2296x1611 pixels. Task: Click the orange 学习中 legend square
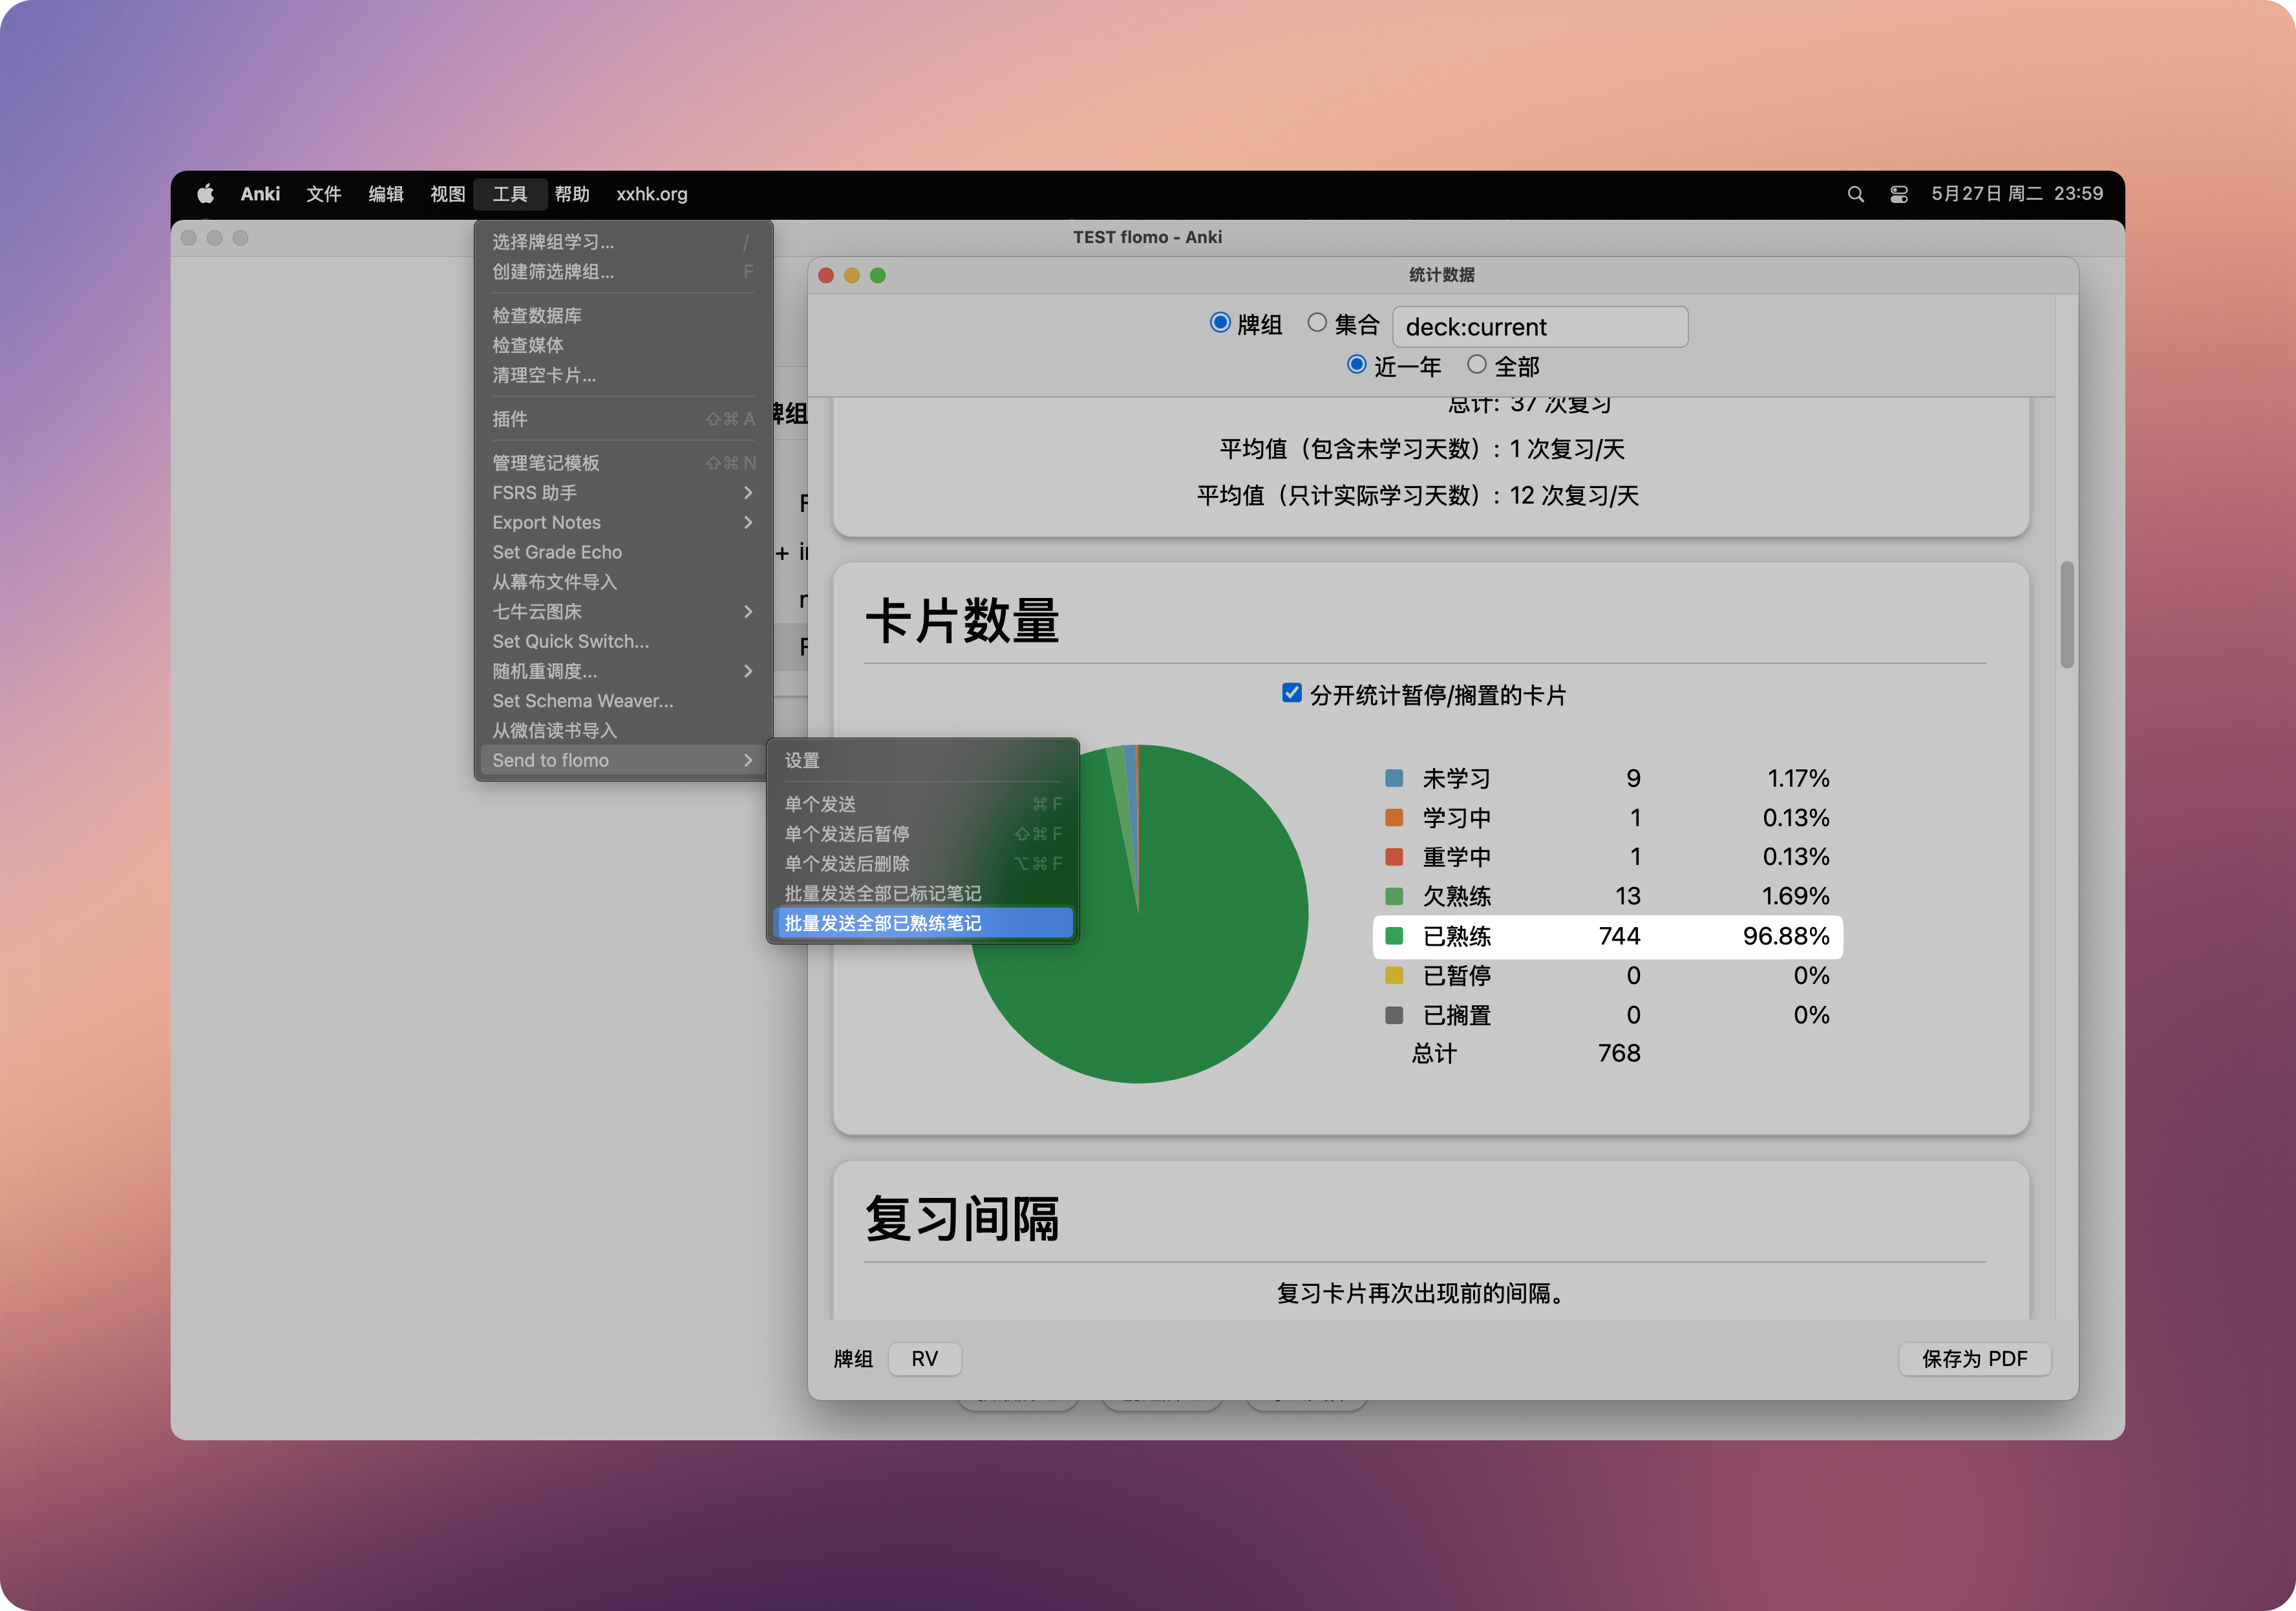point(1393,817)
